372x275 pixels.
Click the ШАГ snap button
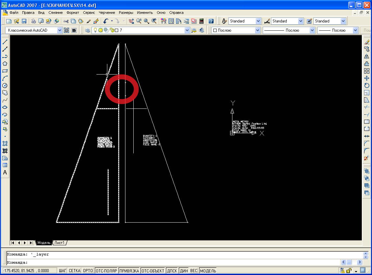[x=63, y=271]
